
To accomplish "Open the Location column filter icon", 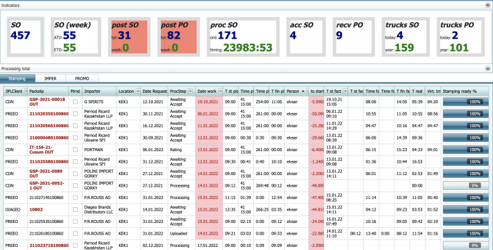I will coord(138,91).
